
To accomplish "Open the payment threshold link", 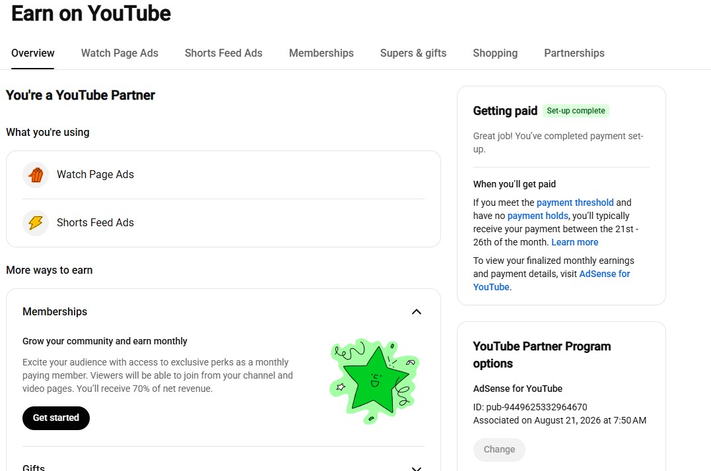I will point(575,203).
